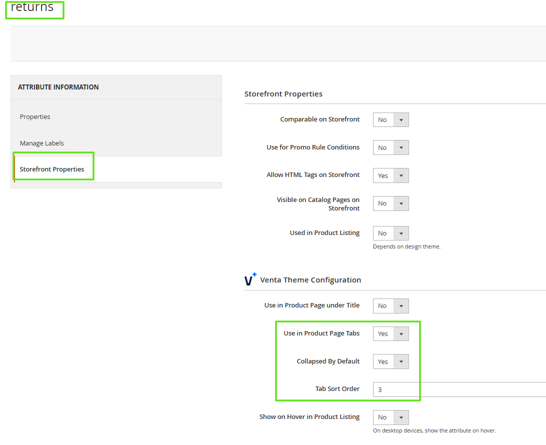Screen dimensions: 546x445
Task: Click the Venta theme logo icon
Action: click(x=250, y=279)
